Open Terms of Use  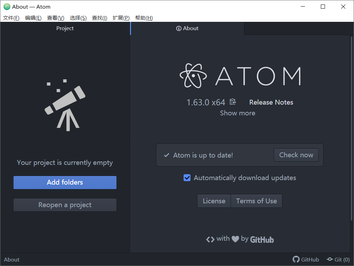[257, 201]
